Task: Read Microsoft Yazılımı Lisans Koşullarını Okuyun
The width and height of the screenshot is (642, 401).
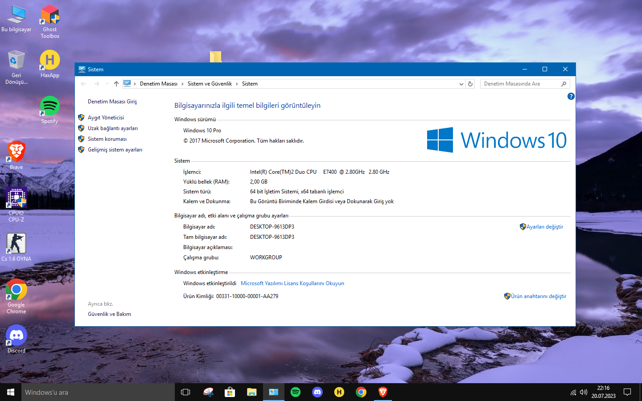Action: click(292, 283)
